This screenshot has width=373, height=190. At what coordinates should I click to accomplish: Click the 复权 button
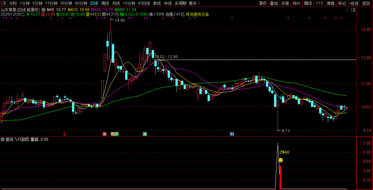click(263, 3)
